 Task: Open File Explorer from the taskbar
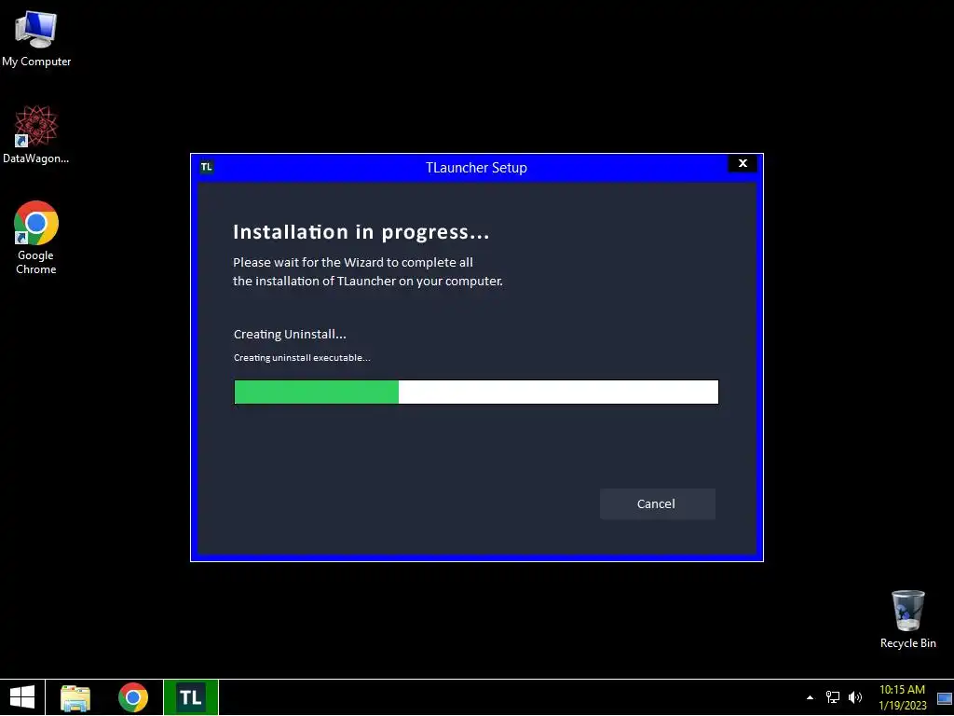75,697
